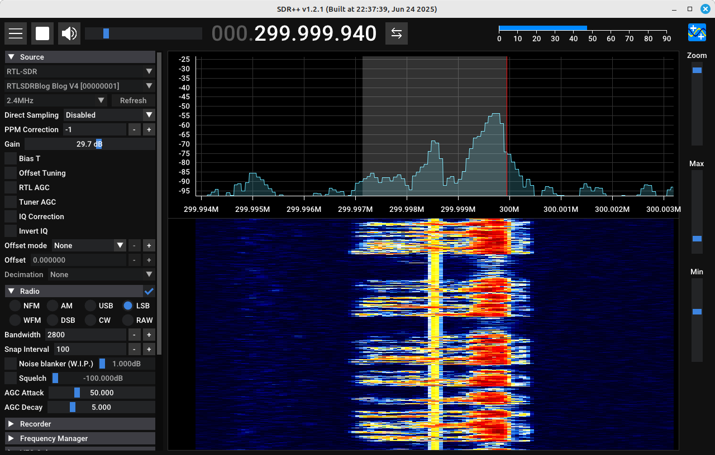Select the NFM demodulation mode
The height and width of the screenshot is (455, 715).
(15, 306)
